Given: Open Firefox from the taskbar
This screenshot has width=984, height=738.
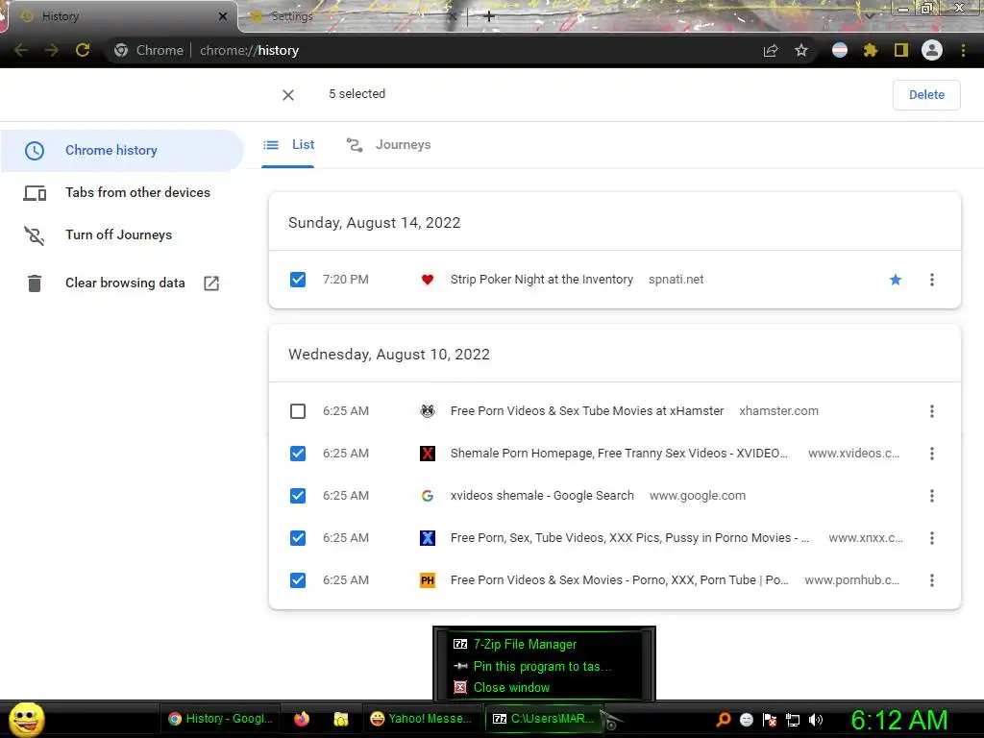Looking at the screenshot, I should tap(302, 719).
